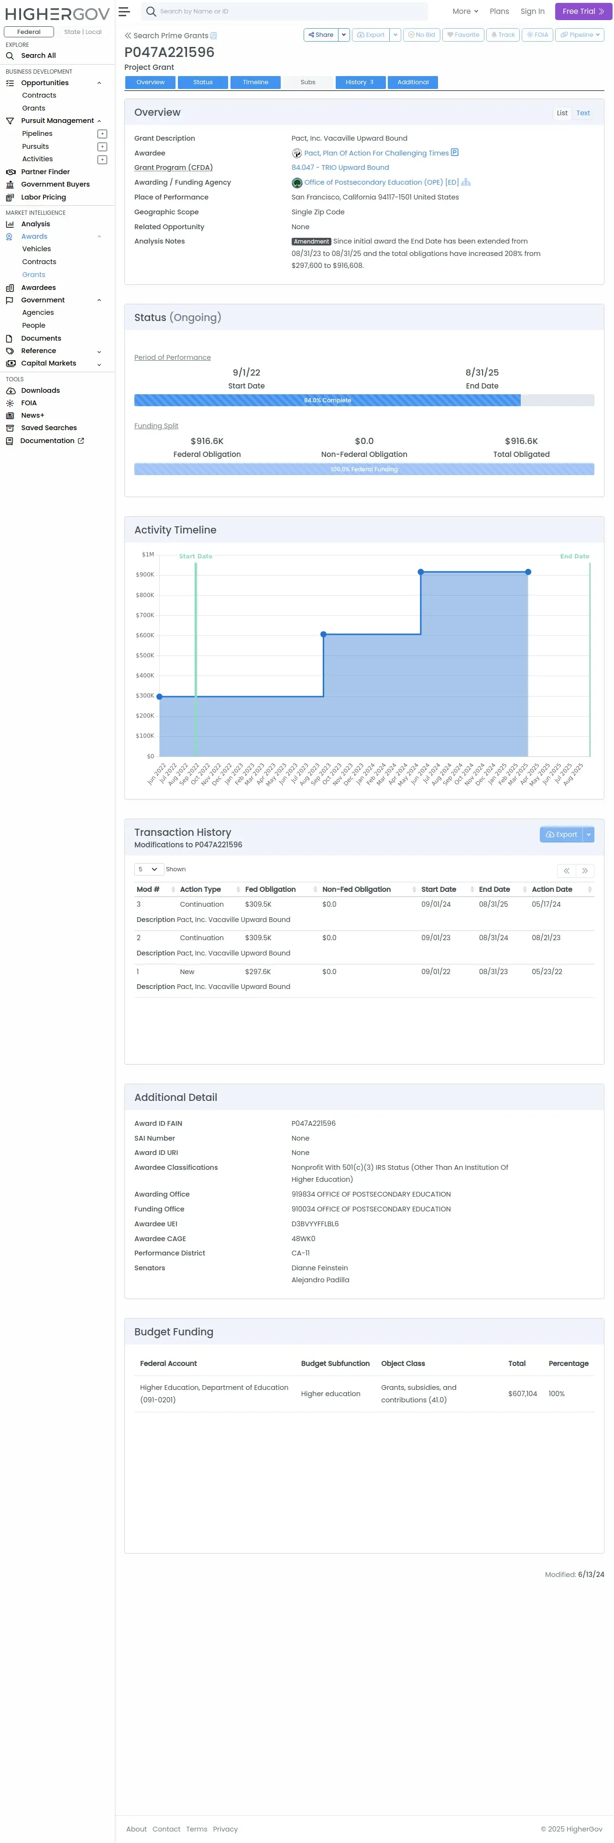Click the Awardees building icon
Screen dimensions: 614x1843
(10, 288)
